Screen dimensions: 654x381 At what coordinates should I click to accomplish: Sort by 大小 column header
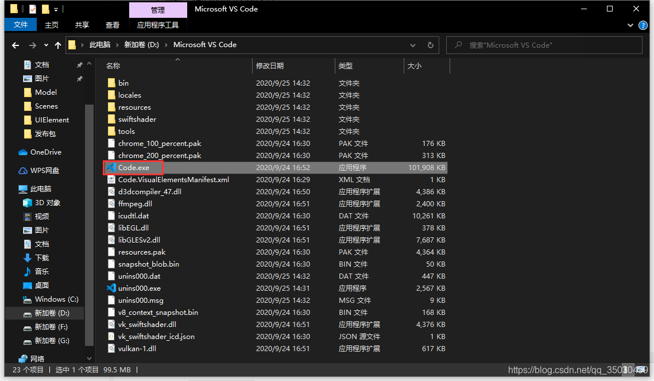414,66
